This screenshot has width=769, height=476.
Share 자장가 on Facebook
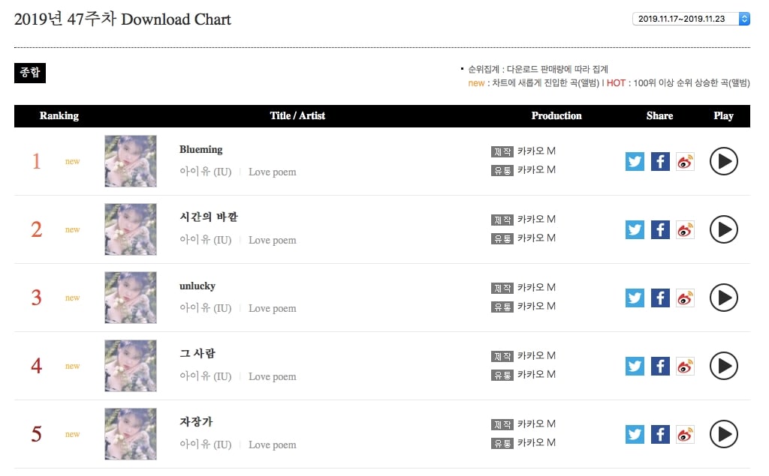coord(660,434)
